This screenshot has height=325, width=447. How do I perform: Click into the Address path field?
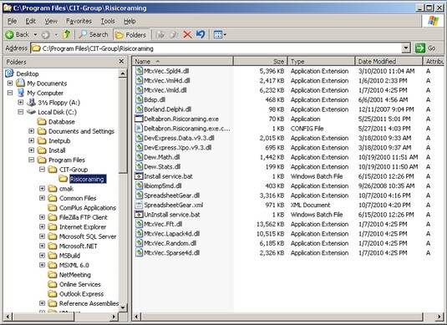(216, 48)
